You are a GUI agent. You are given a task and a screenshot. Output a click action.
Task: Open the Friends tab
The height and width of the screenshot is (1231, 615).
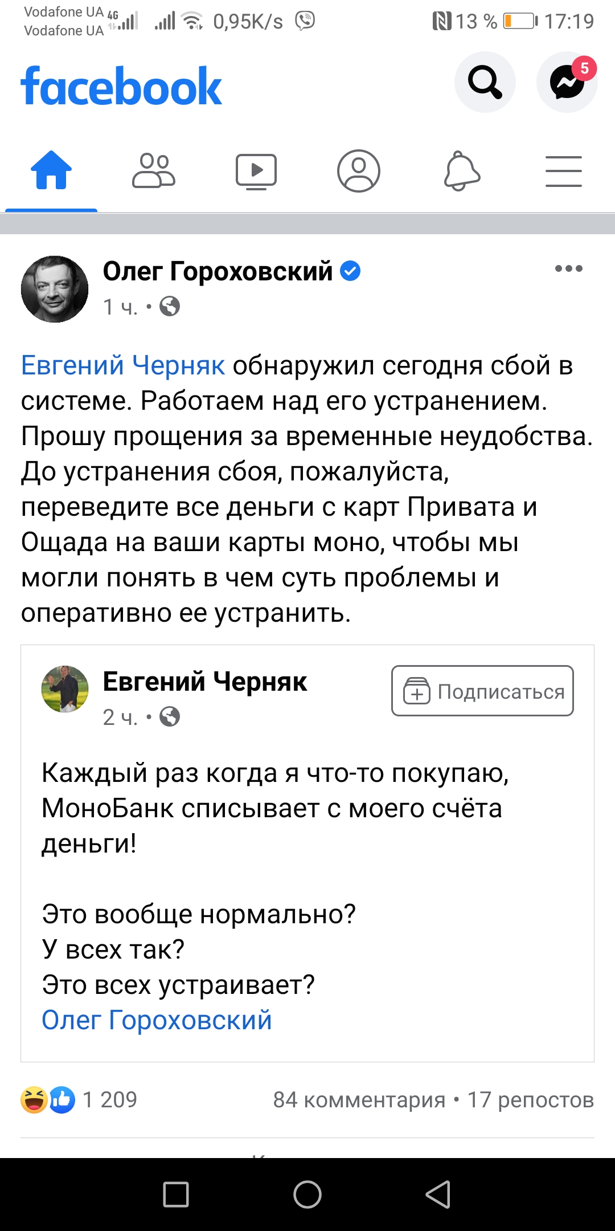point(154,170)
